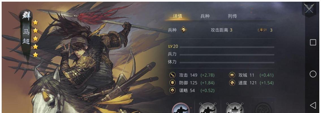Tap the 体力 stamina bar
Viewport: 321px width, 113px height.
tap(227, 62)
